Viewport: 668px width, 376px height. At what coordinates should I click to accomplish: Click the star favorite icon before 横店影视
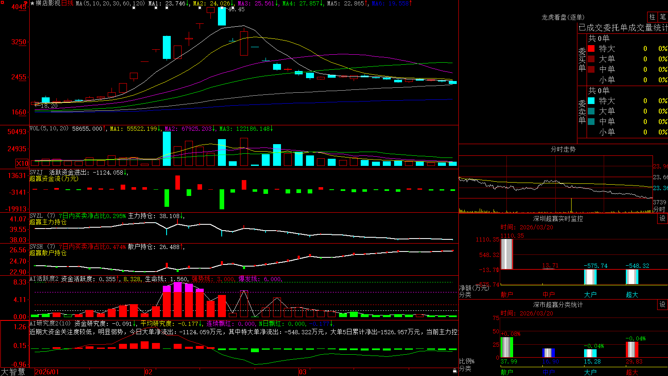point(33,3)
